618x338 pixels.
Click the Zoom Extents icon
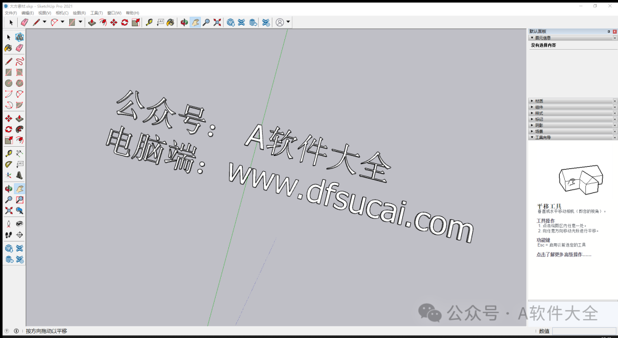click(216, 22)
